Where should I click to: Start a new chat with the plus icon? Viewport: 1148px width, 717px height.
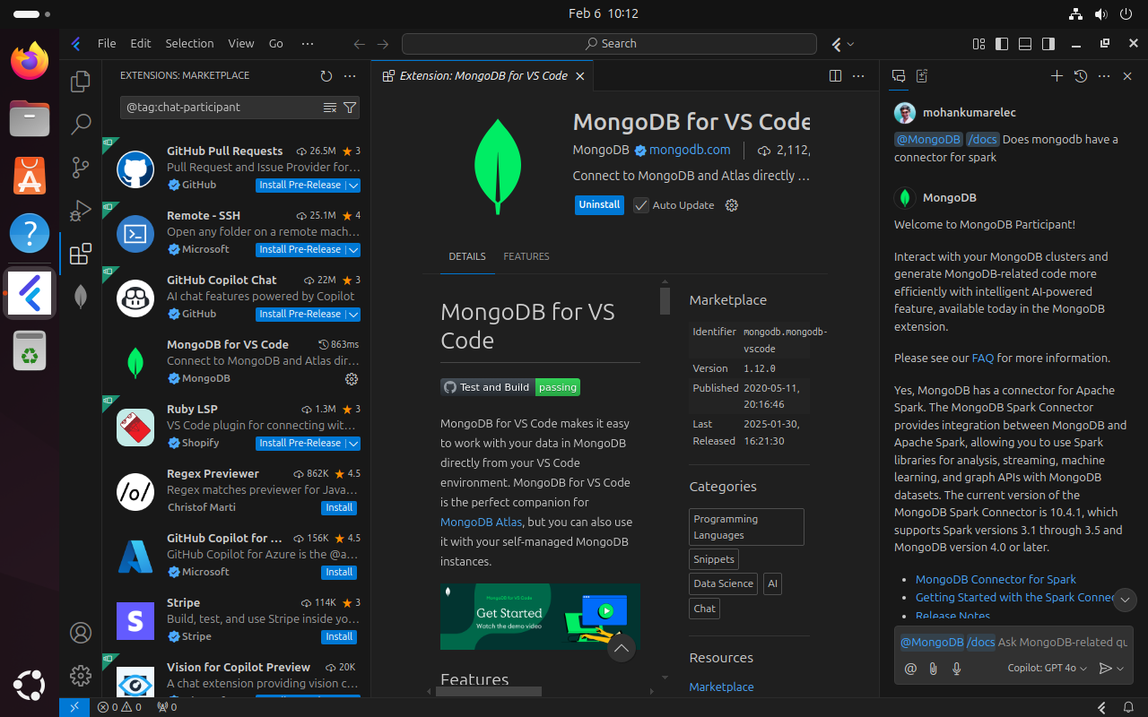(1057, 76)
